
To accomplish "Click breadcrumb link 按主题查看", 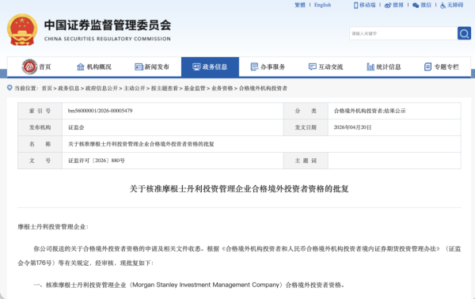I will tap(165, 89).
